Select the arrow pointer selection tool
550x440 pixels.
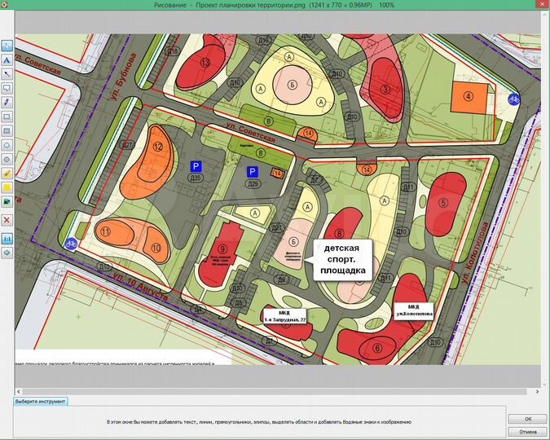(x=7, y=46)
